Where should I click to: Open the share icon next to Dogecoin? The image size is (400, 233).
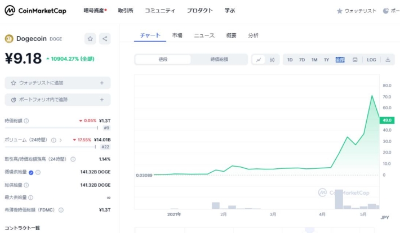click(105, 39)
